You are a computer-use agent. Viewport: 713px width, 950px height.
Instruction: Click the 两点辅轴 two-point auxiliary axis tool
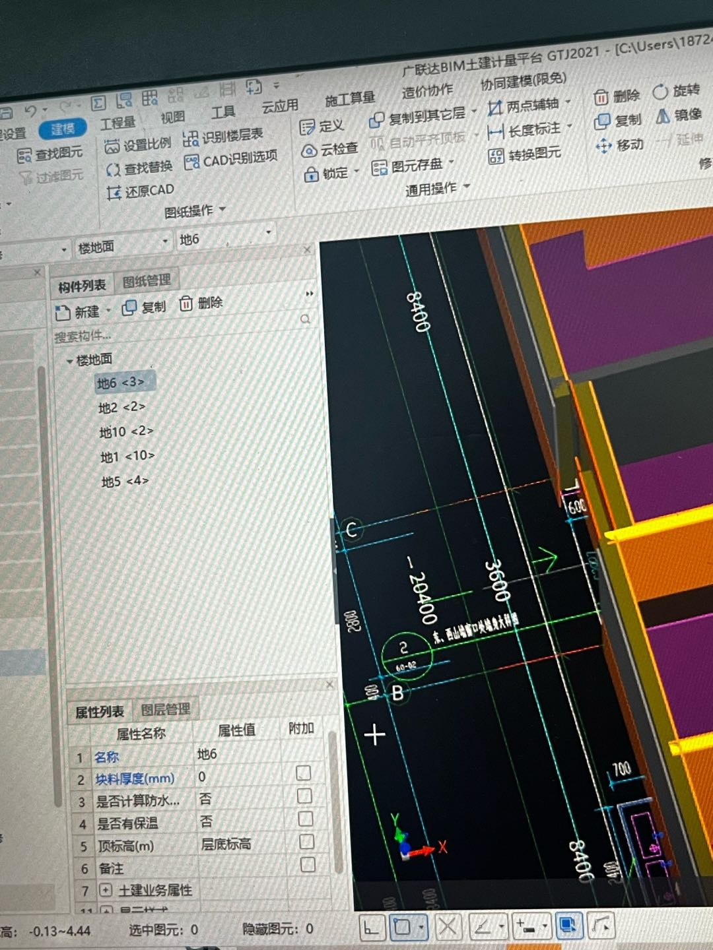click(524, 106)
